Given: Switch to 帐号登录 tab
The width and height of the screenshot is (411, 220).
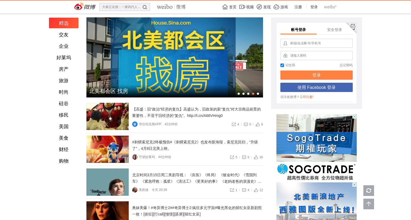Looking at the screenshot, I should tap(298, 30).
